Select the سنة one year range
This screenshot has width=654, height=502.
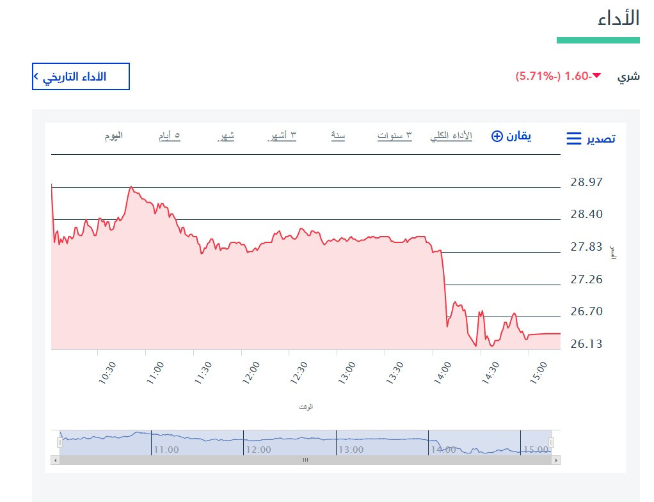339,136
